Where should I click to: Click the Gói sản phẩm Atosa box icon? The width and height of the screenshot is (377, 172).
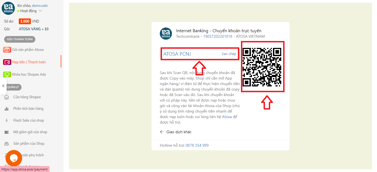(x=7, y=50)
